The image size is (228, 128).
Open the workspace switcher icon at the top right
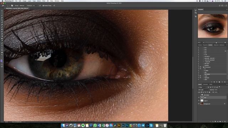tap(222, 6)
